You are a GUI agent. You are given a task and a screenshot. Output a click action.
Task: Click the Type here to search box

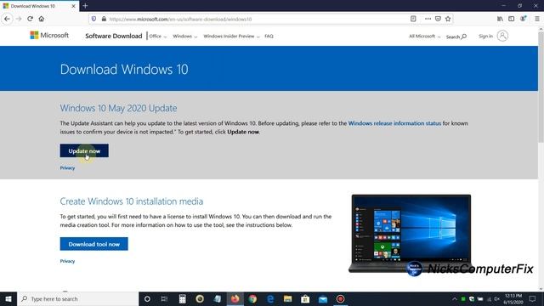77,298
